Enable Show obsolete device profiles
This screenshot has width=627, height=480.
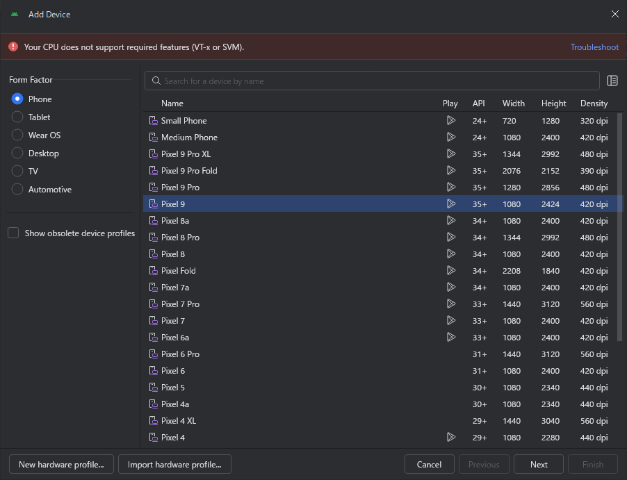click(x=71, y=233)
